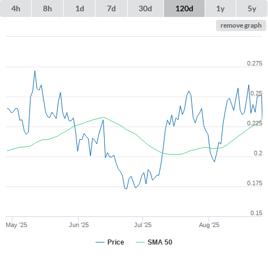Show the 7d price history

111,8
